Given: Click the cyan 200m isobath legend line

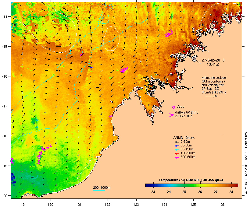Looking at the screenshot, I should coord(99,190).
